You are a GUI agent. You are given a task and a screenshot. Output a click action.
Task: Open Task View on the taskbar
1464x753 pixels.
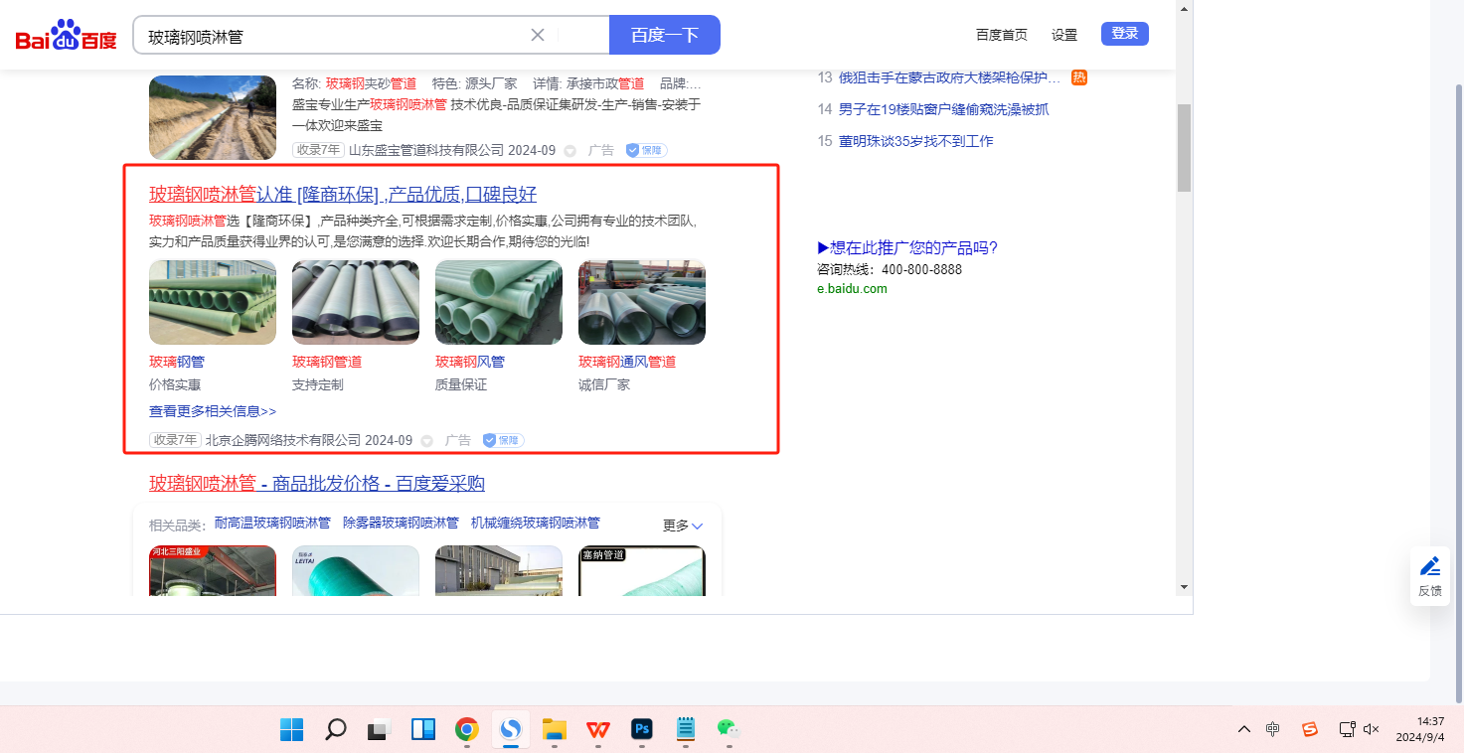[x=379, y=729]
